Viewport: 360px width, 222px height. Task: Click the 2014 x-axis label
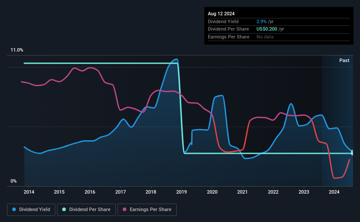pos(29,192)
